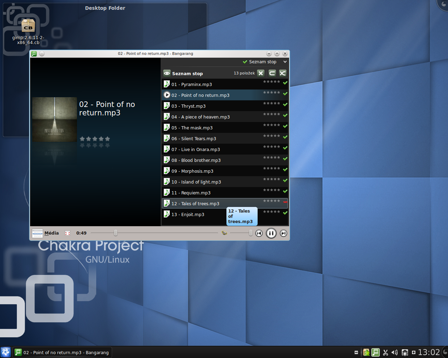448x358 pixels.
Task: Click the note icon of 11 - Requiem.mp3
Action: click(x=167, y=193)
